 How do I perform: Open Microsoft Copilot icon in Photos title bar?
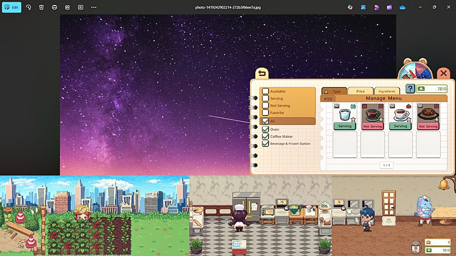click(x=350, y=7)
